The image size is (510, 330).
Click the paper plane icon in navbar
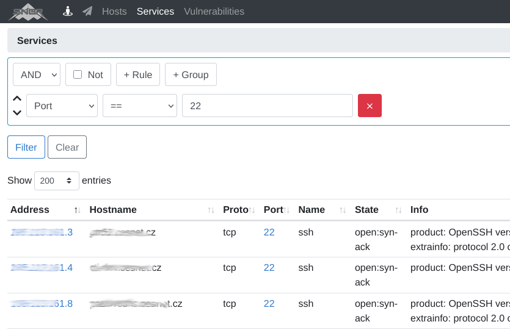click(87, 12)
